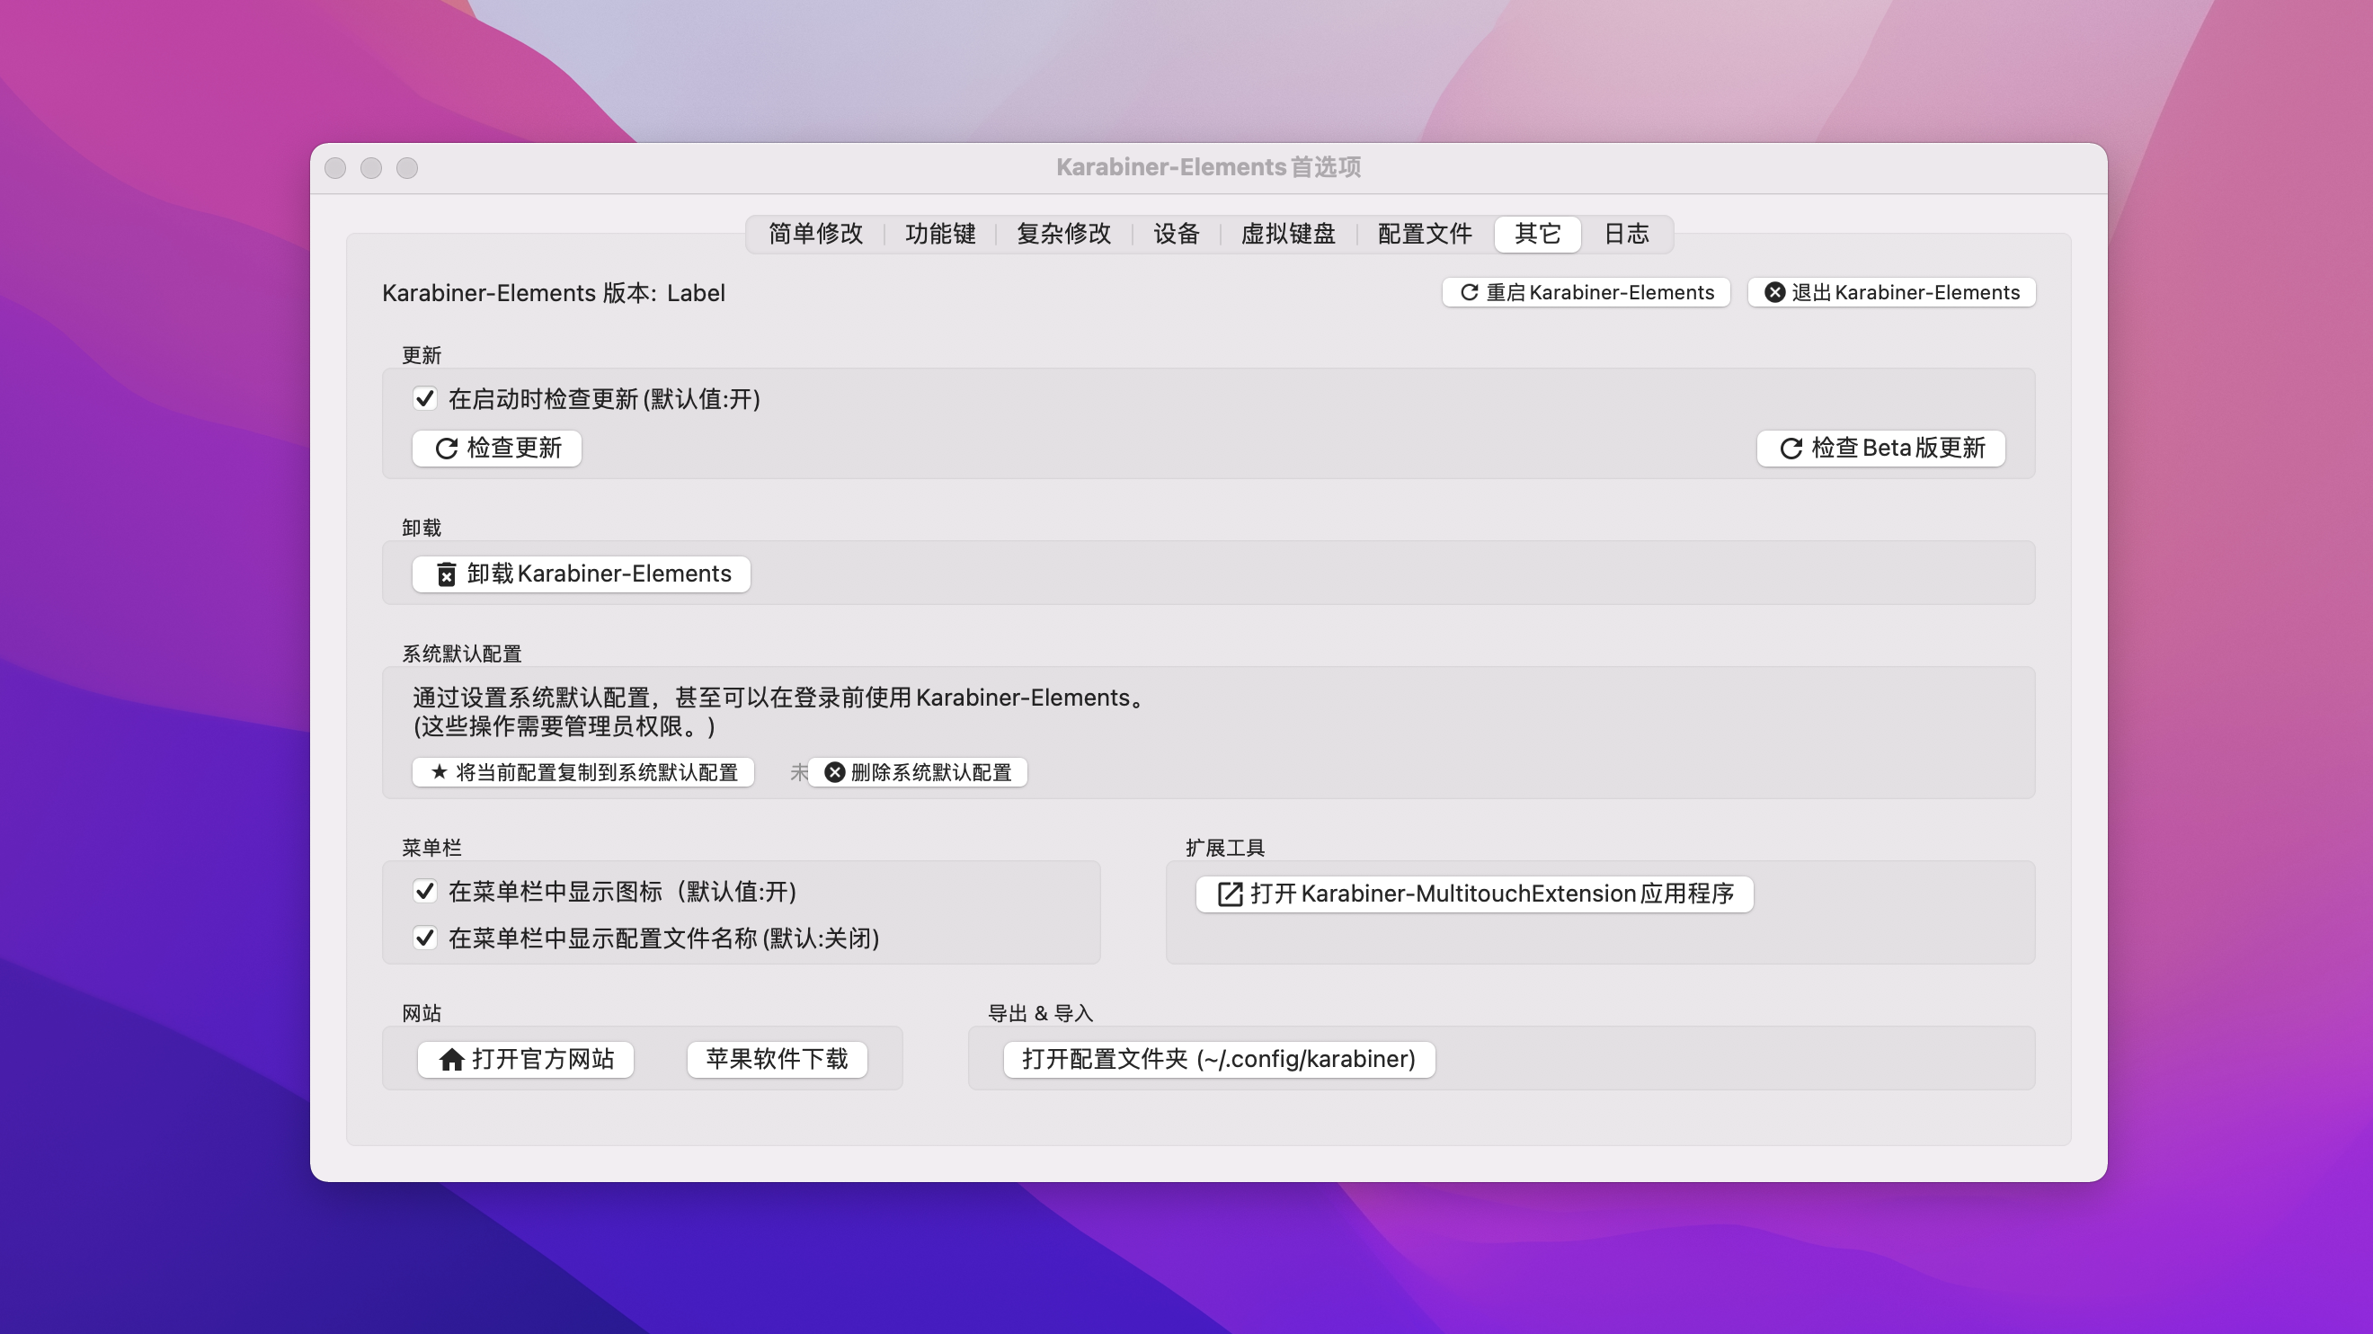This screenshot has height=1334, width=2373.
Task: Click the quit X icon for Karabiner-Elements
Action: tap(1774, 292)
